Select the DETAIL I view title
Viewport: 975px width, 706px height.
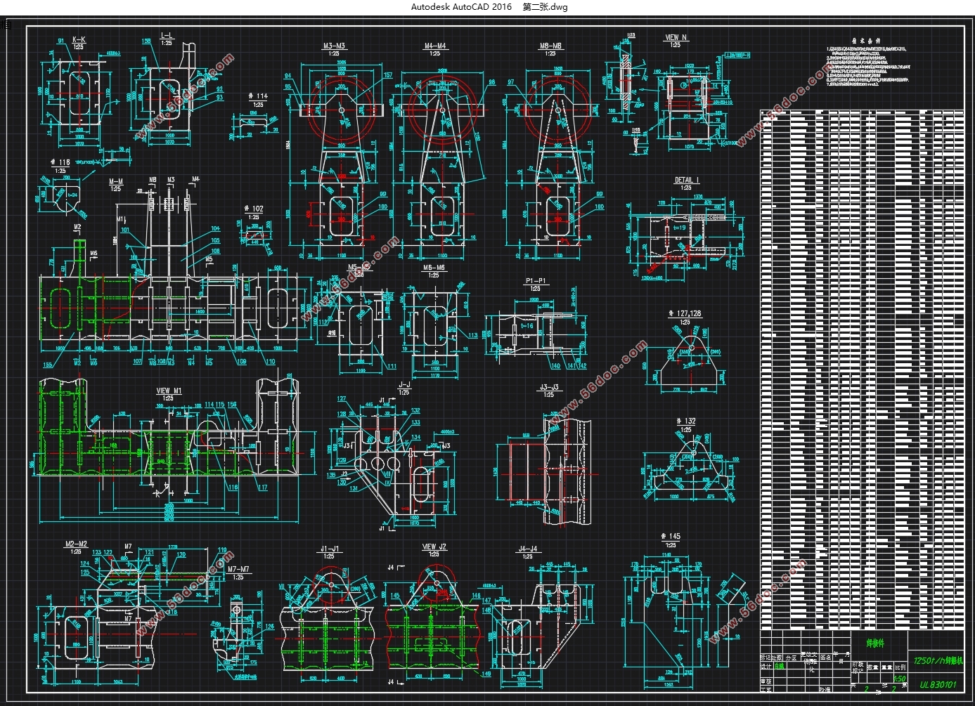click(686, 180)
